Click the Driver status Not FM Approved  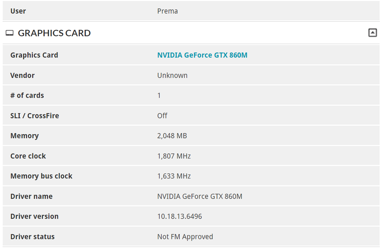(185, 237)
